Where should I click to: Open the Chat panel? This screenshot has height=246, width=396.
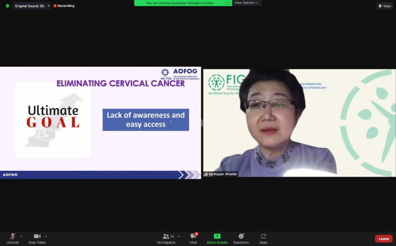coord(193,239)
